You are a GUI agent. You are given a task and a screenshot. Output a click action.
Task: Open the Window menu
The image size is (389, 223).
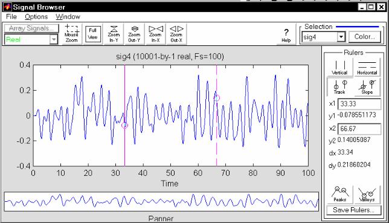(x=68, y=17)
